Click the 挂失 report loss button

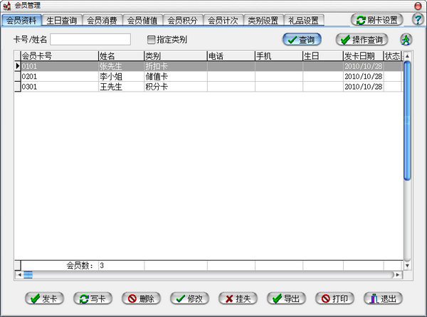pyautogui.click(x=237, y=299)
